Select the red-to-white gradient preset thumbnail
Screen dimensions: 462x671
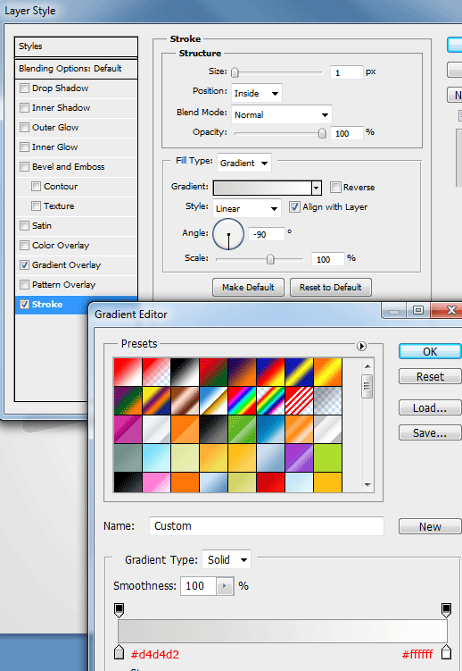pyautogui.click(x=128, y=372)
